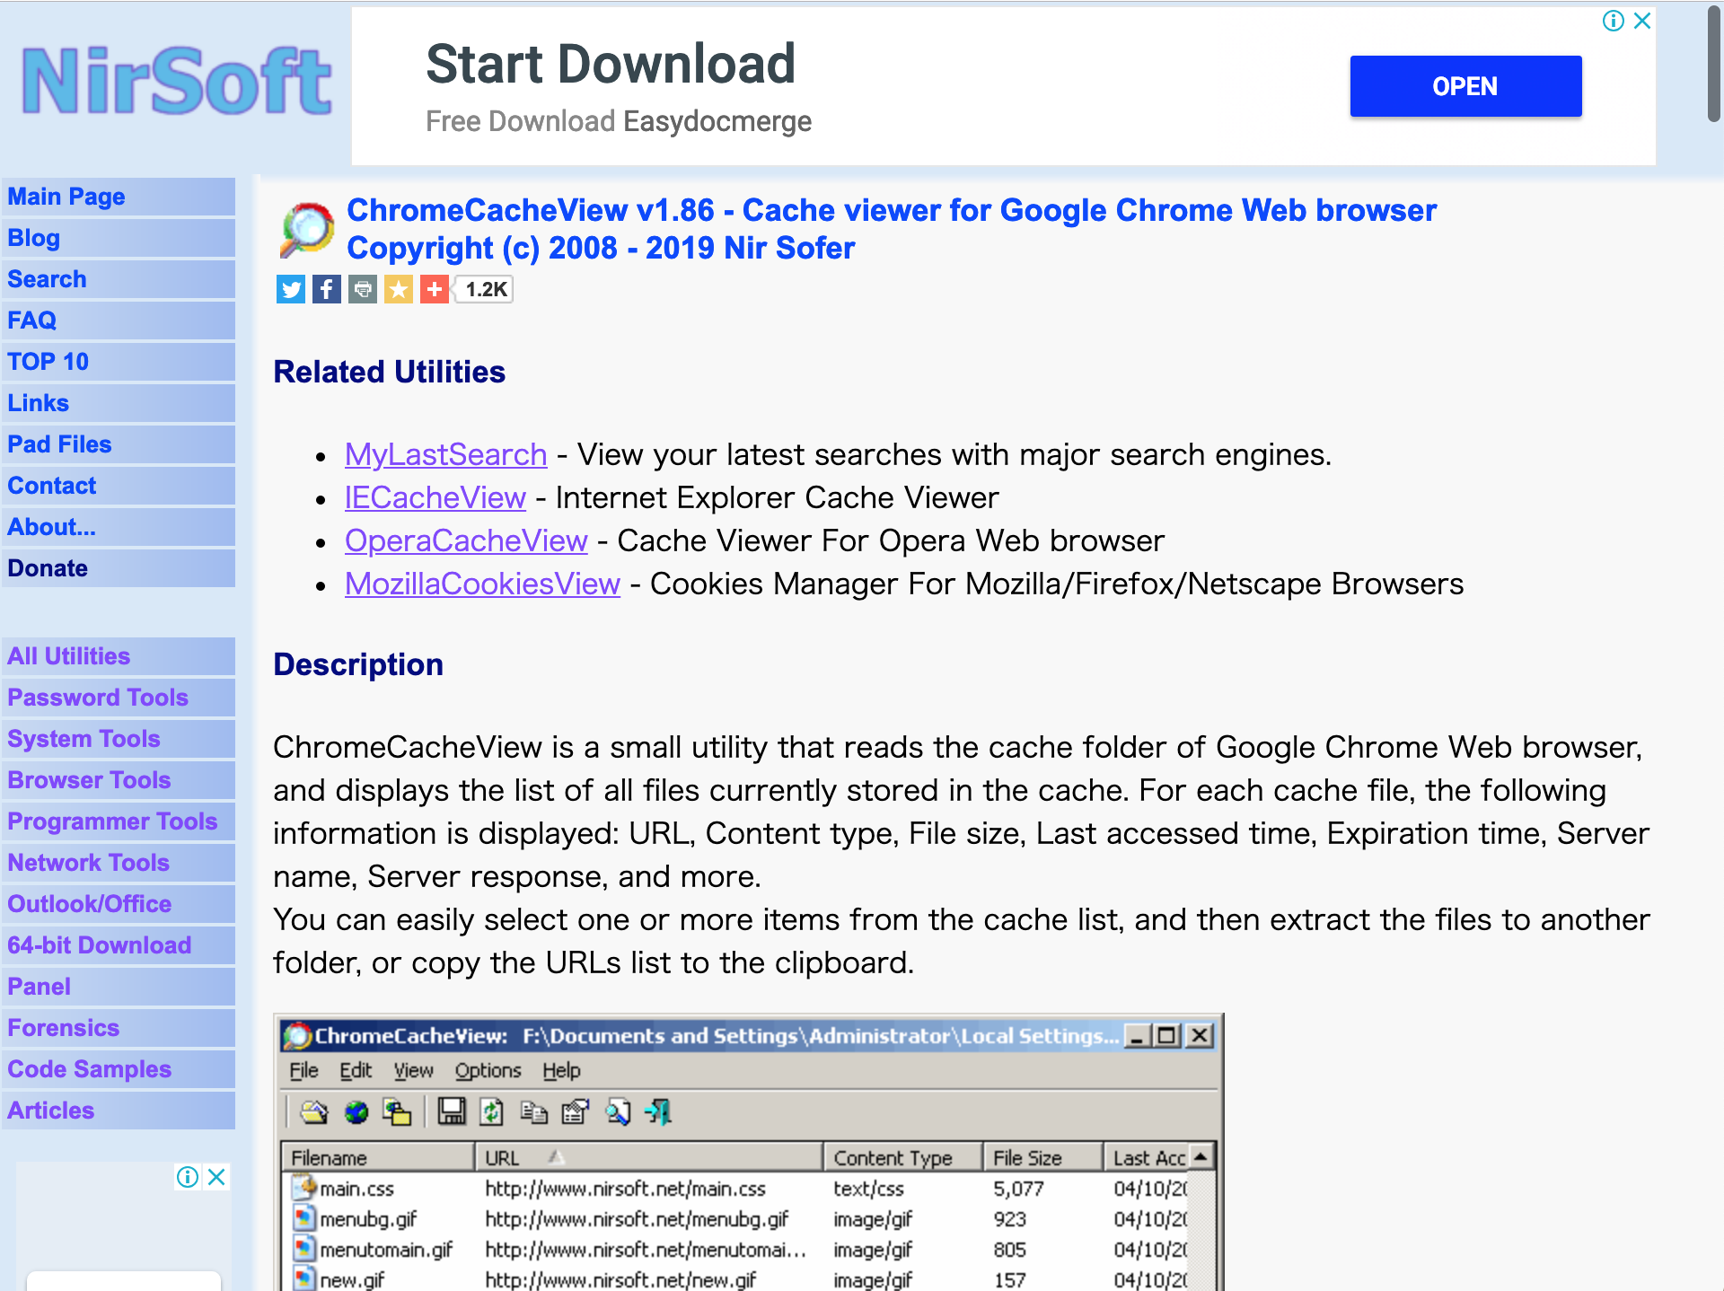
Task: Refresh the cache list with the refresh icon
Action: [x=491, y=1113]
